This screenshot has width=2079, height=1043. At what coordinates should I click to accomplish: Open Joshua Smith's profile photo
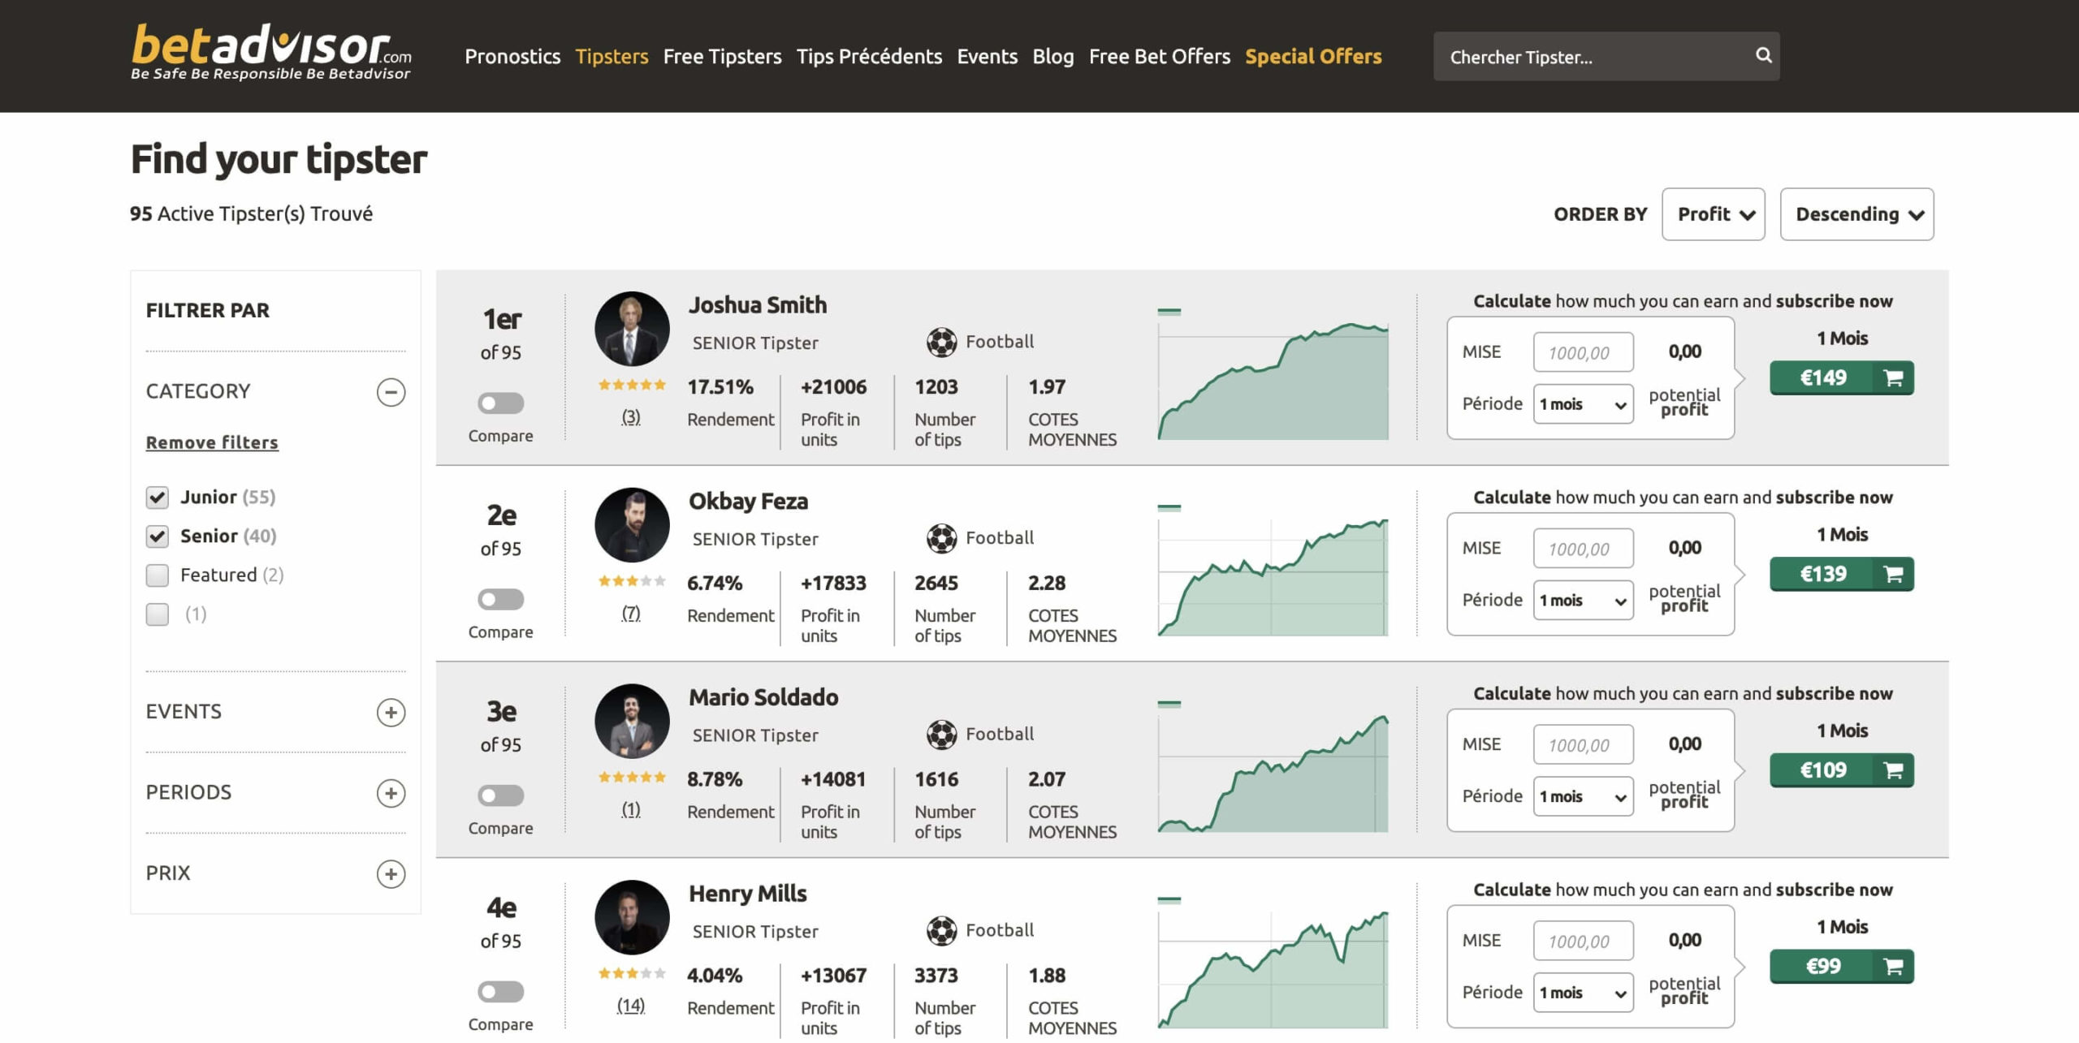[x=632, y=329]
